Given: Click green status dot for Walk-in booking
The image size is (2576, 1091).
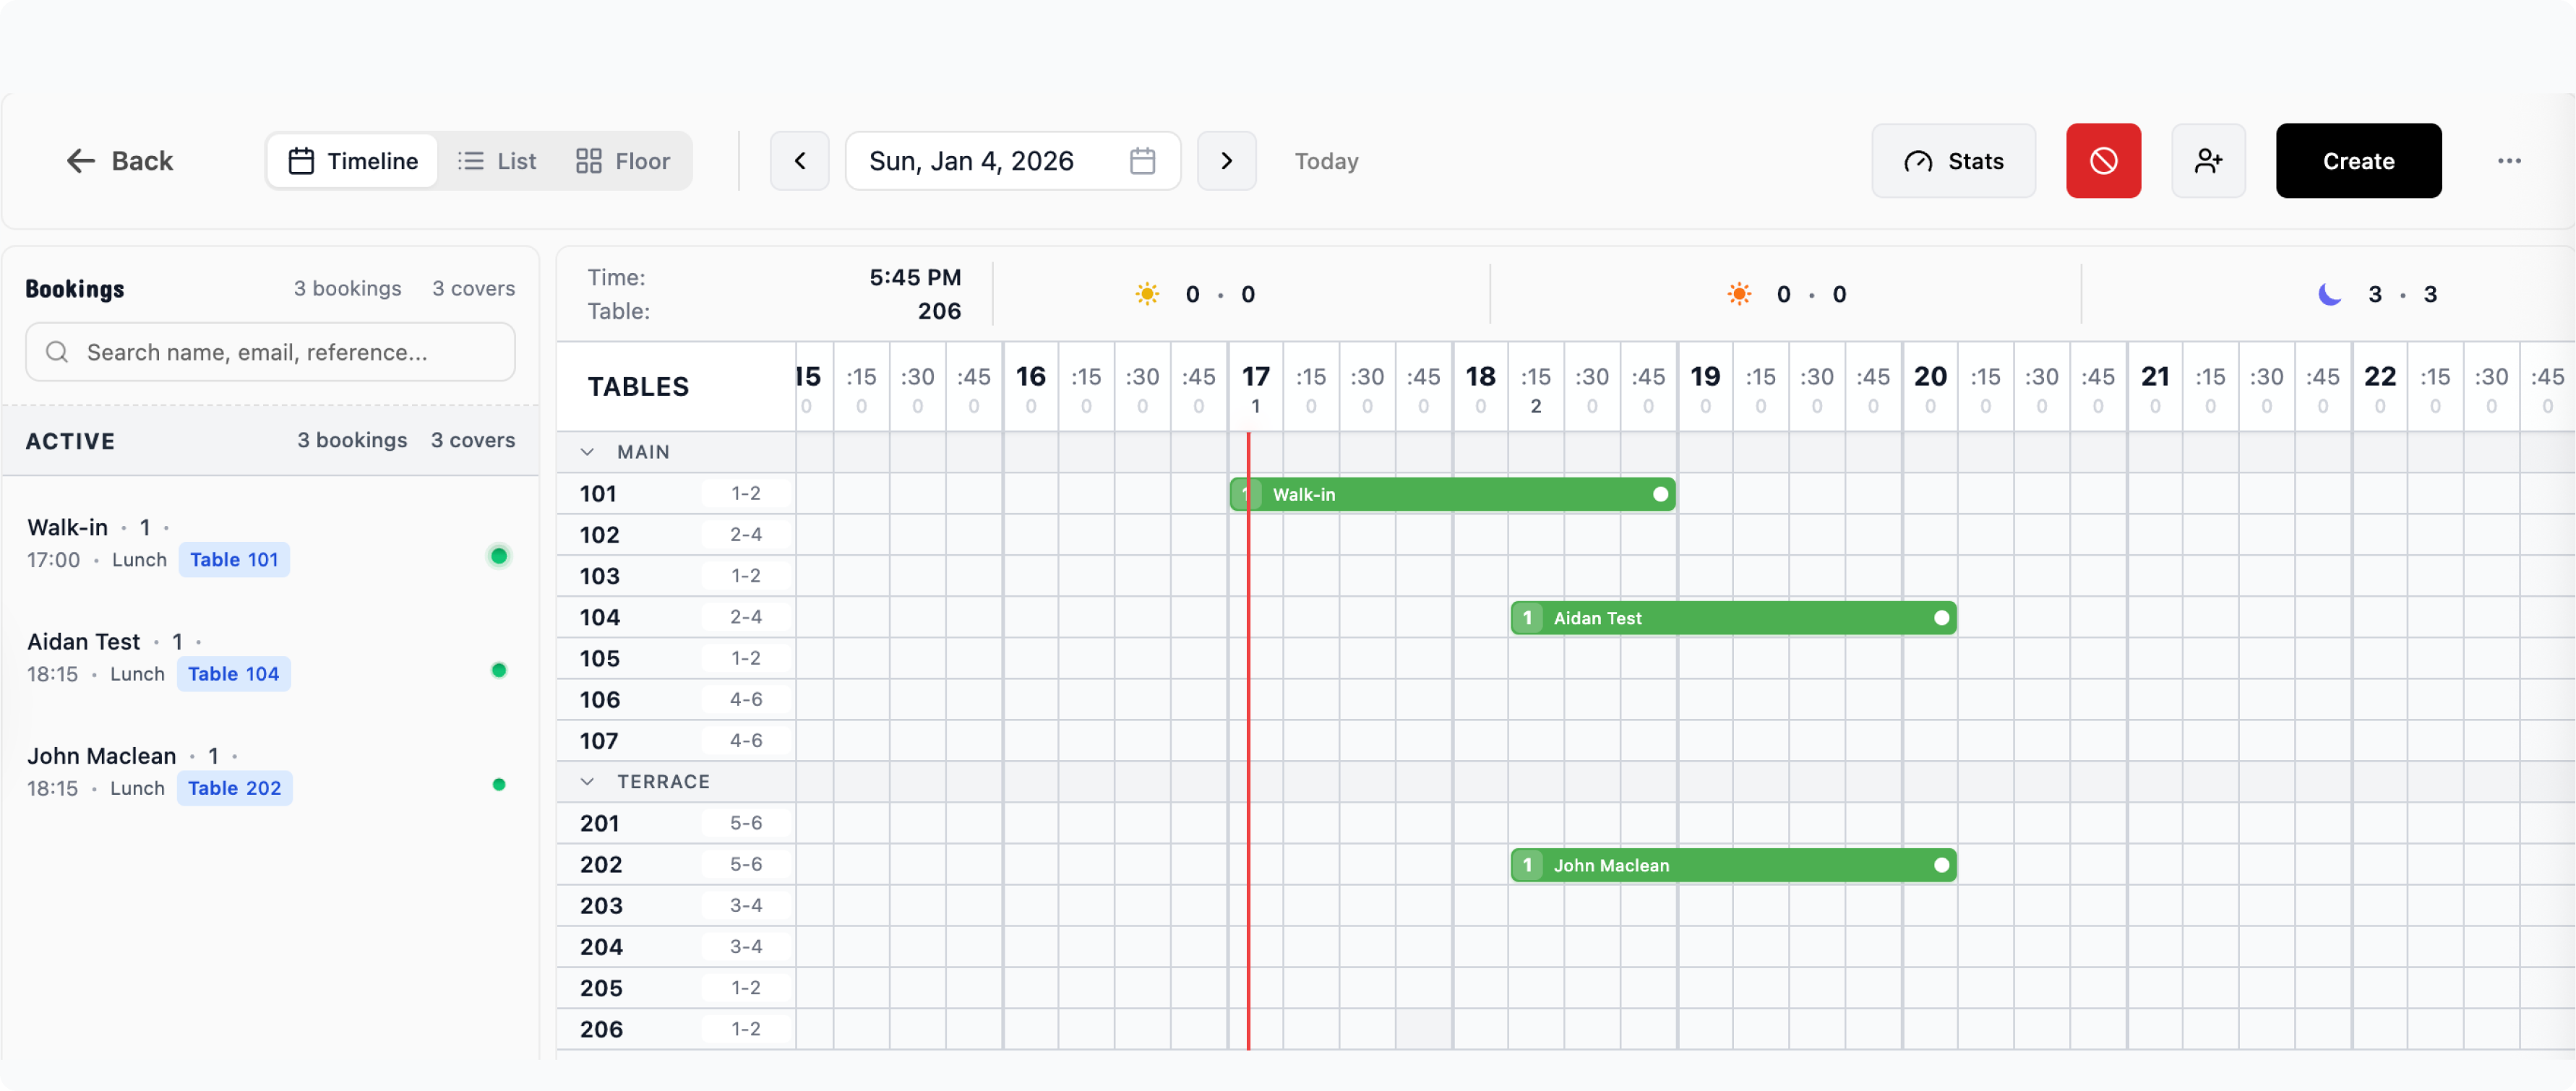Looking at the screenshot, I should [x=499, y=556].
